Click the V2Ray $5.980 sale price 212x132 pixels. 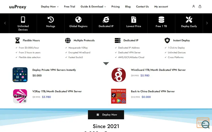click(46, 97)
